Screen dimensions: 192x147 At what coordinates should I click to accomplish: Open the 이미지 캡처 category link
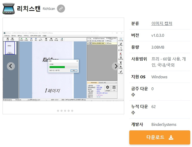162,23
